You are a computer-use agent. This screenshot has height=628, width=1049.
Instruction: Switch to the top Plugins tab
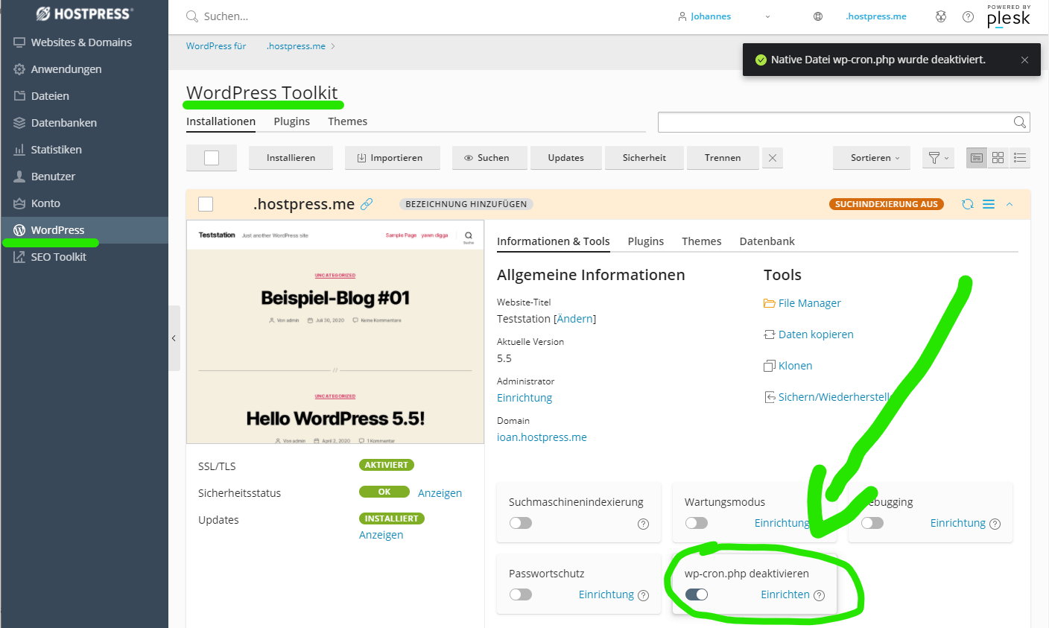click(291, 121)
